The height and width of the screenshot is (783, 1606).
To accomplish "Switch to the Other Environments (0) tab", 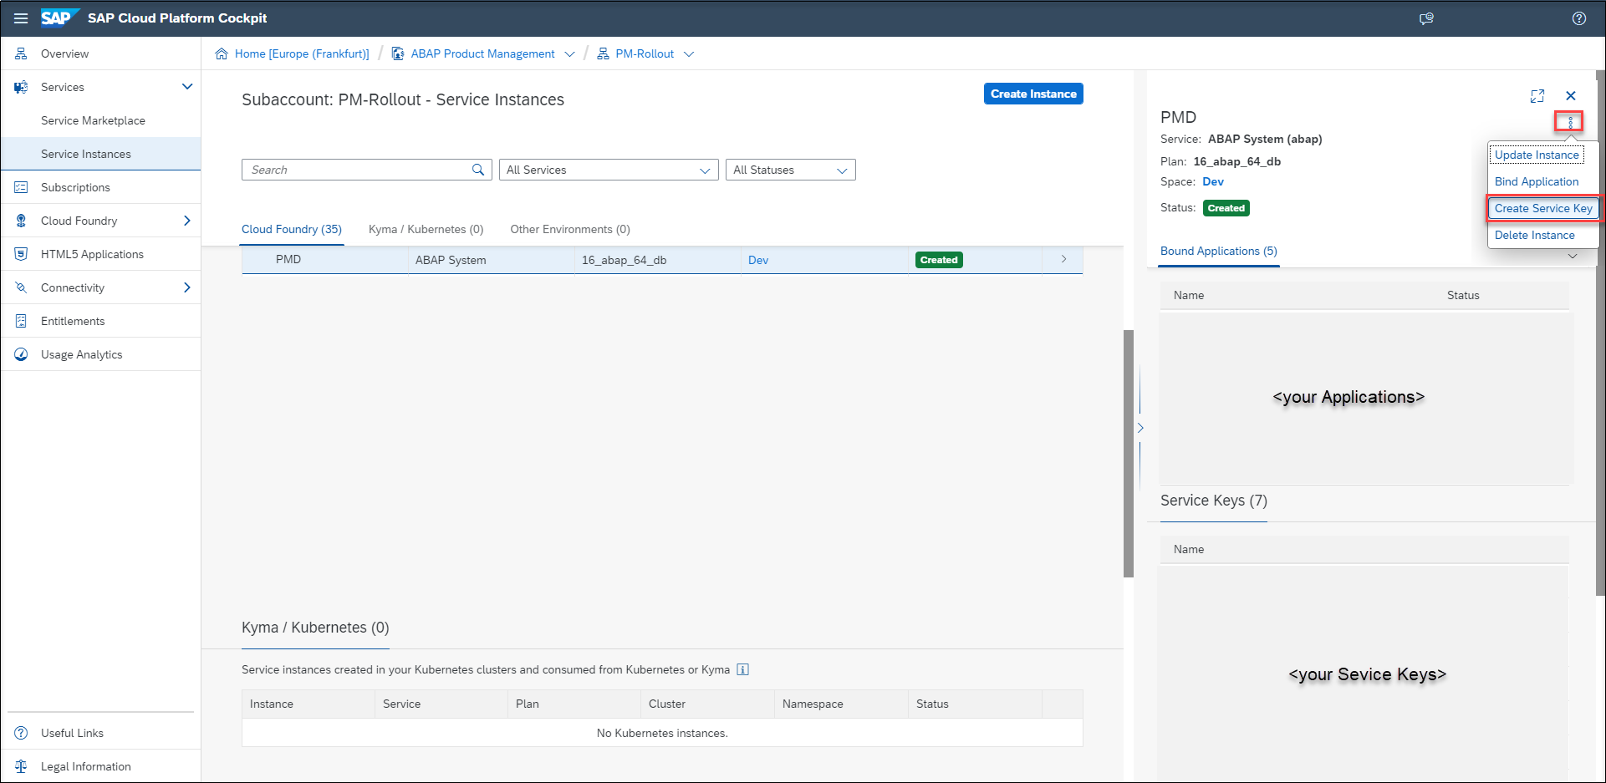I will [x=570, y=229].
